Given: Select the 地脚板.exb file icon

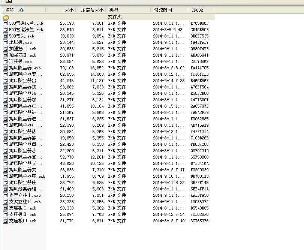Looking at the screenshot, I should [x=6, y=42].
